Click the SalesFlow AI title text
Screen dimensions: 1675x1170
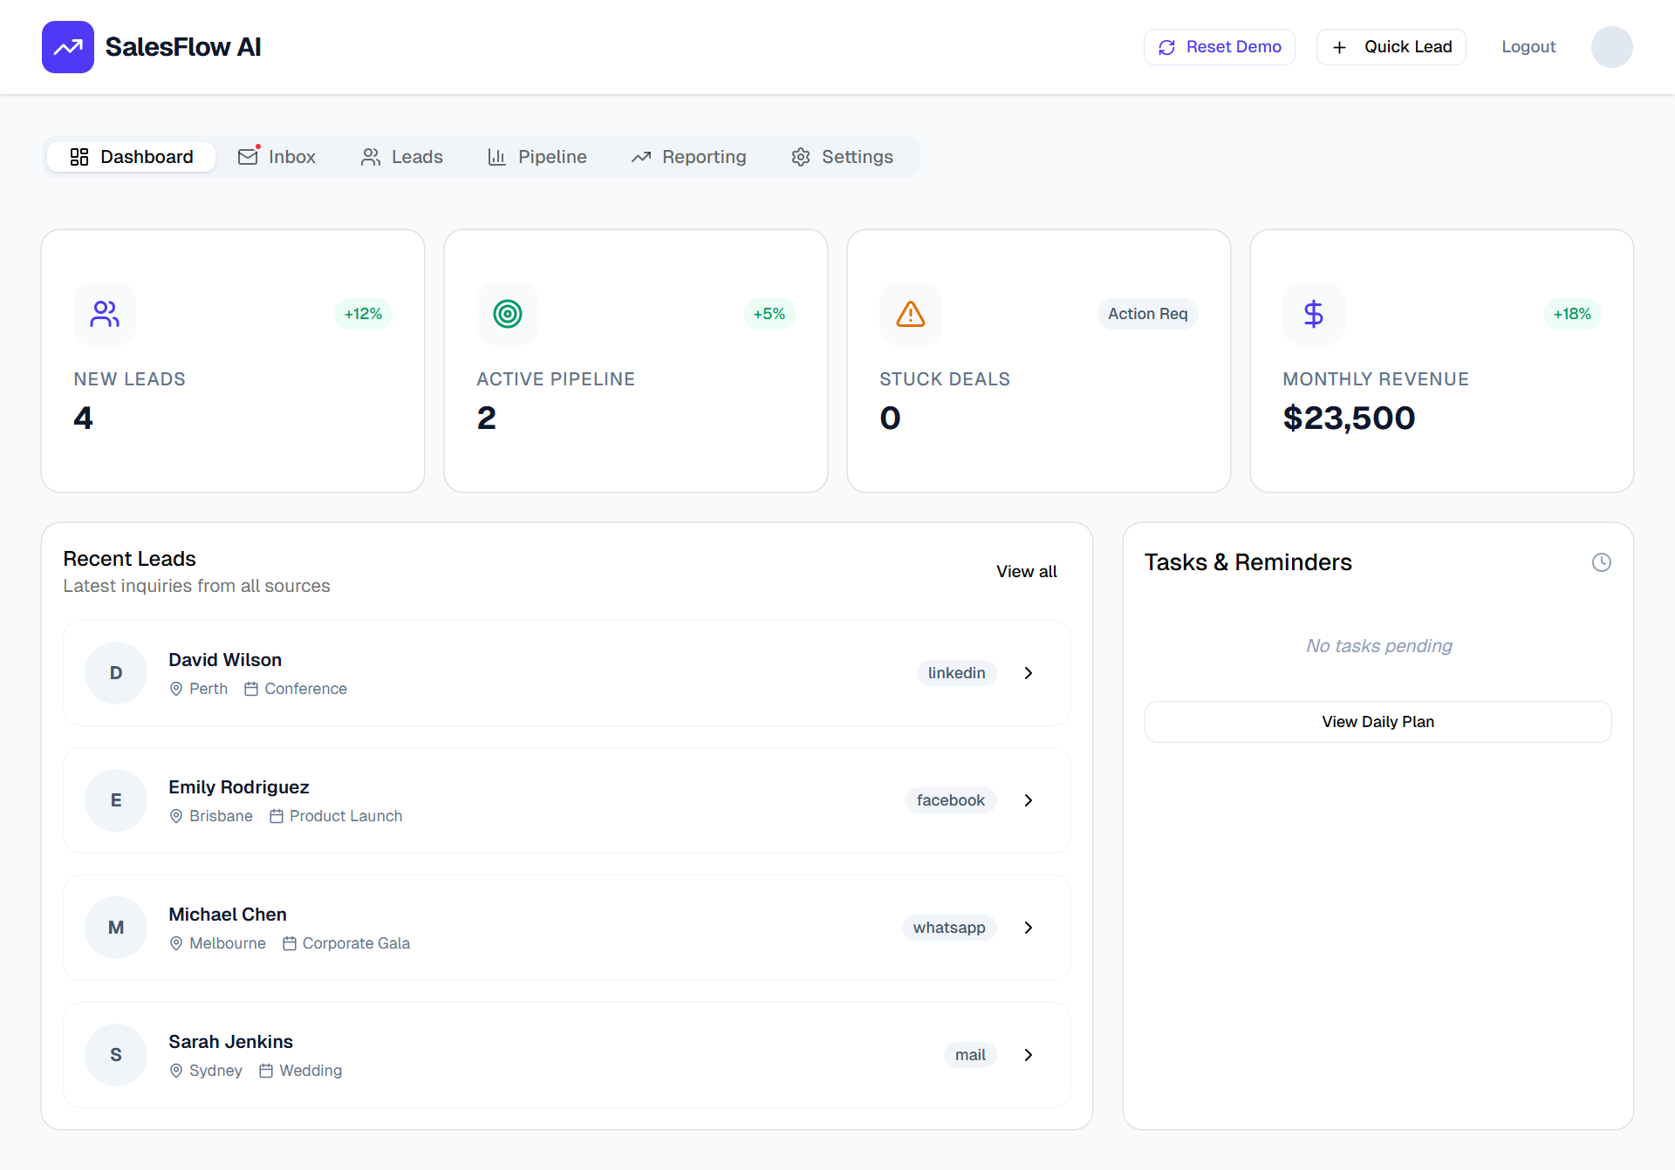pos(183,47)
